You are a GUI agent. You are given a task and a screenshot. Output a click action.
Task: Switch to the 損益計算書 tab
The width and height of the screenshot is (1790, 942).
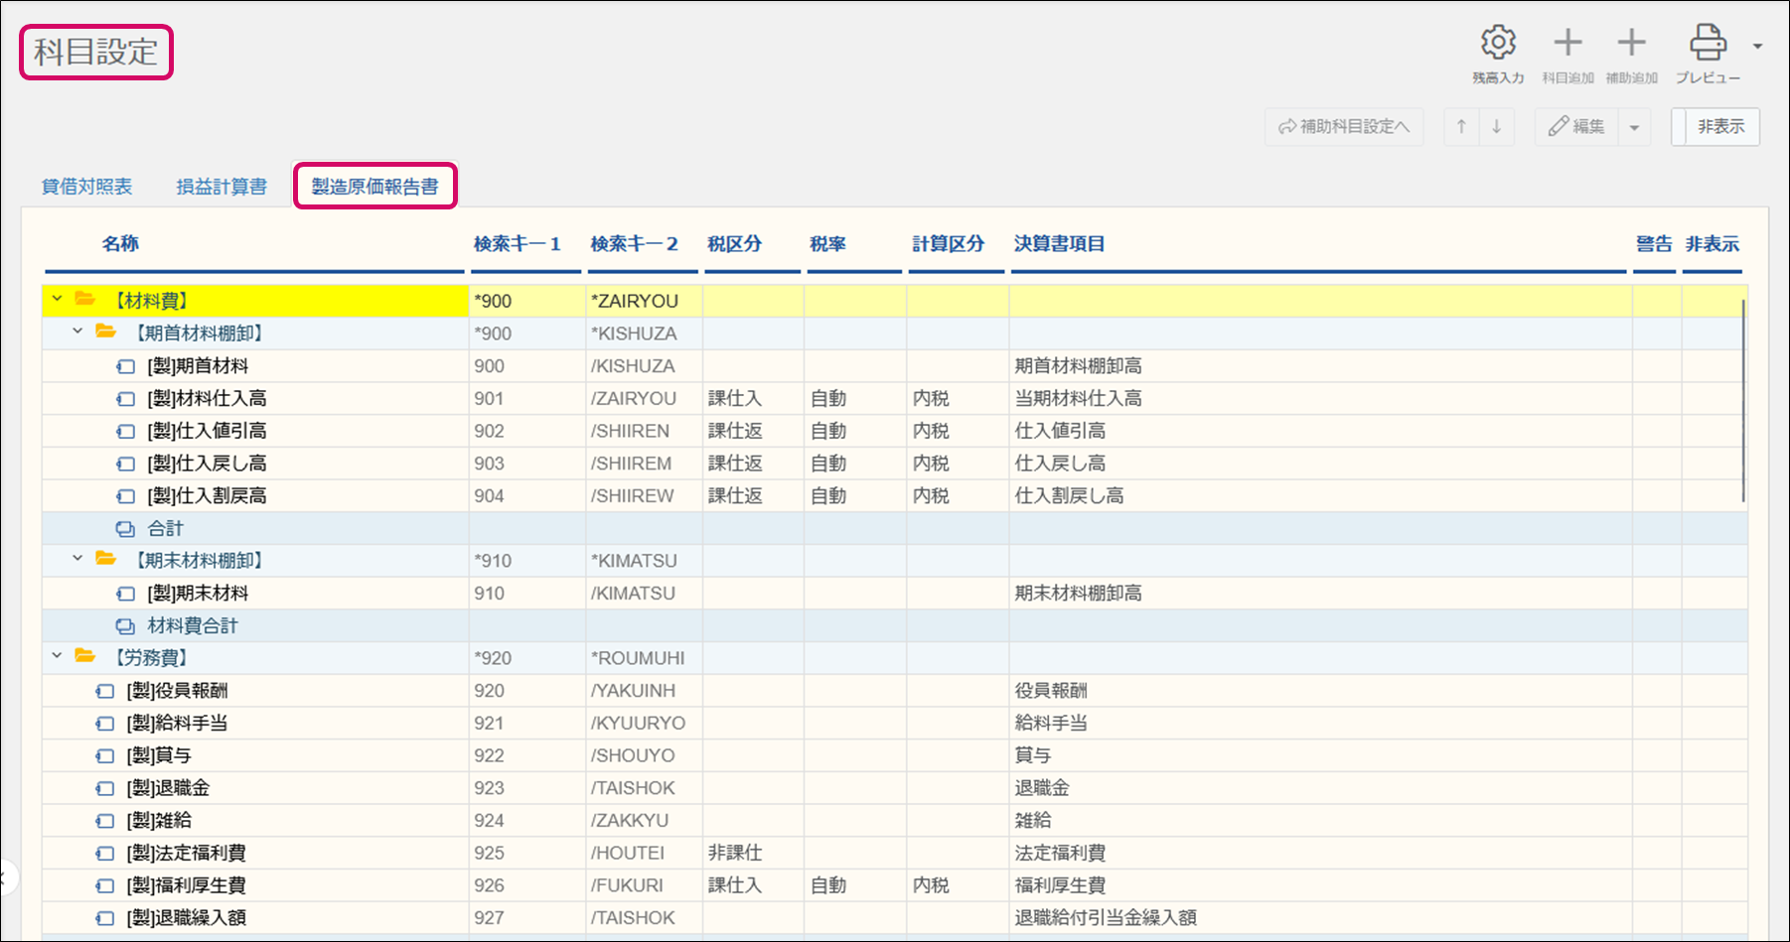222,187
